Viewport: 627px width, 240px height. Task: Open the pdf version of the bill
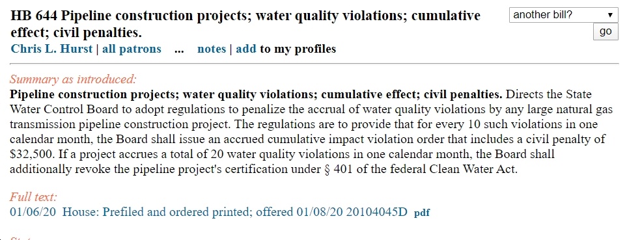[x=421, y=213]
